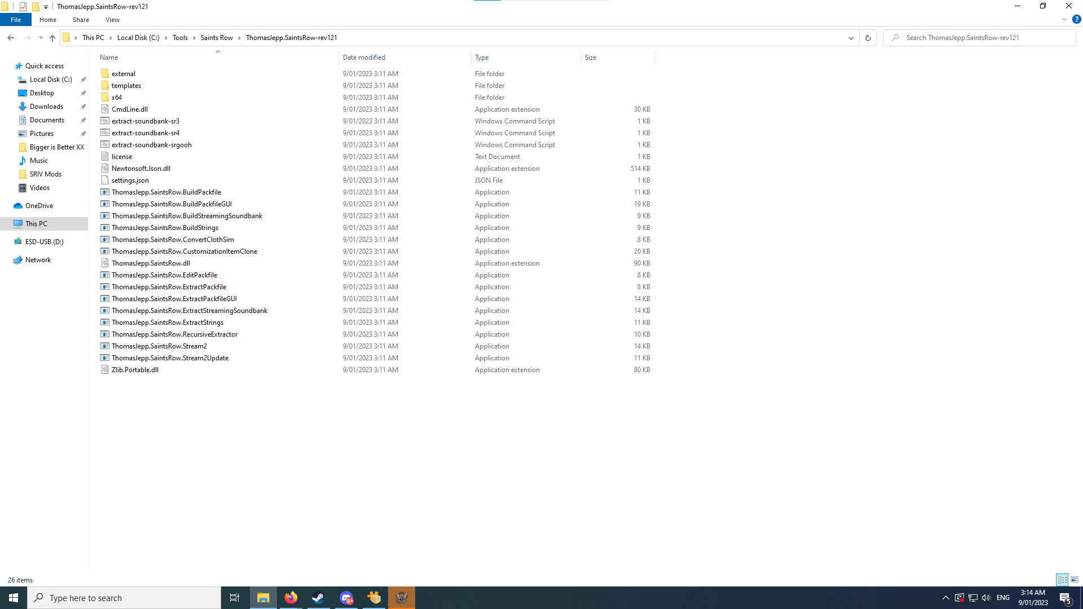Switch to Details view layout icon
Viewport: 1083px width, 609px height.
(x=1062, y=580)
